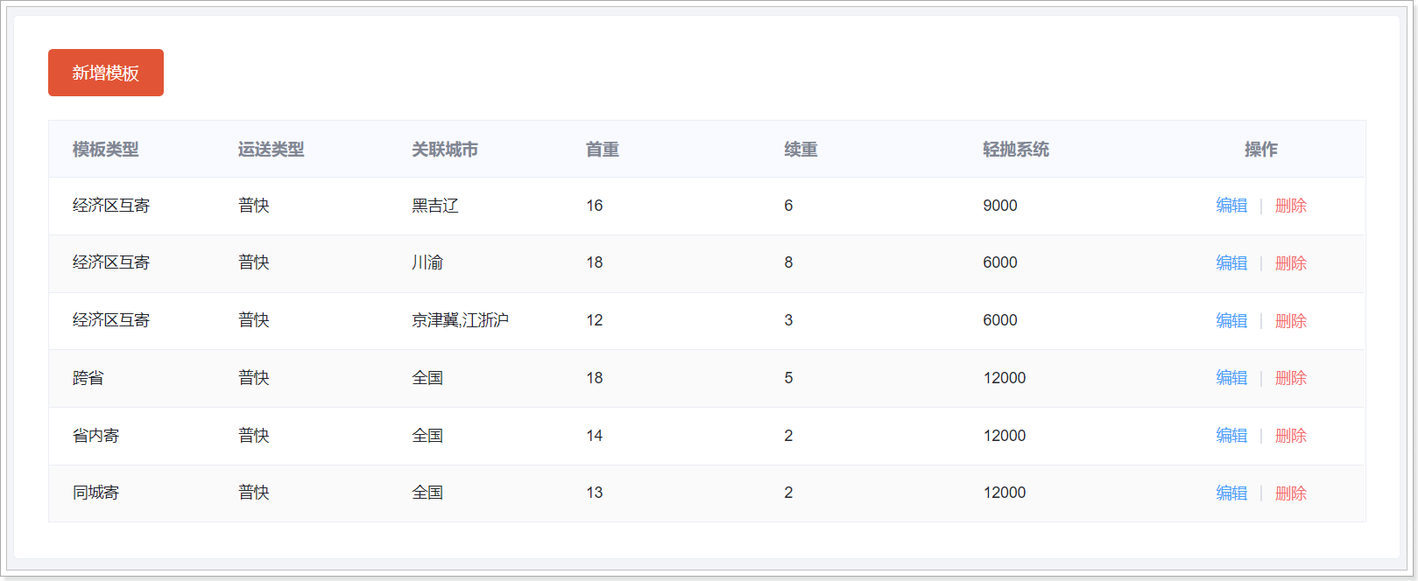Image resolution: width=1418 pixels, height=581 pixels.
Task: Select the 省内寄 template type cell
Action: [96, 436]
